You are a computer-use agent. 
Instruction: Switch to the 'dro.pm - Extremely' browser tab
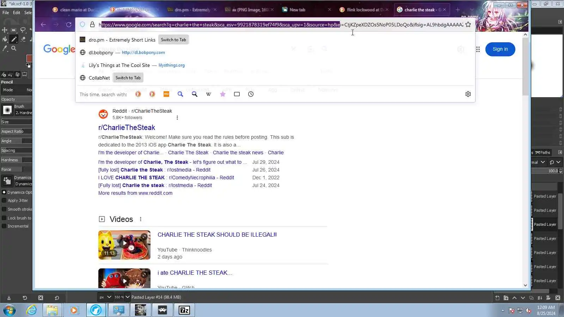191,10
